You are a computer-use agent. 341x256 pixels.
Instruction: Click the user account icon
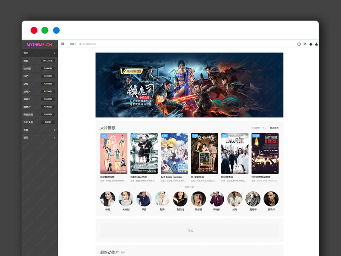tap(316, 44)
